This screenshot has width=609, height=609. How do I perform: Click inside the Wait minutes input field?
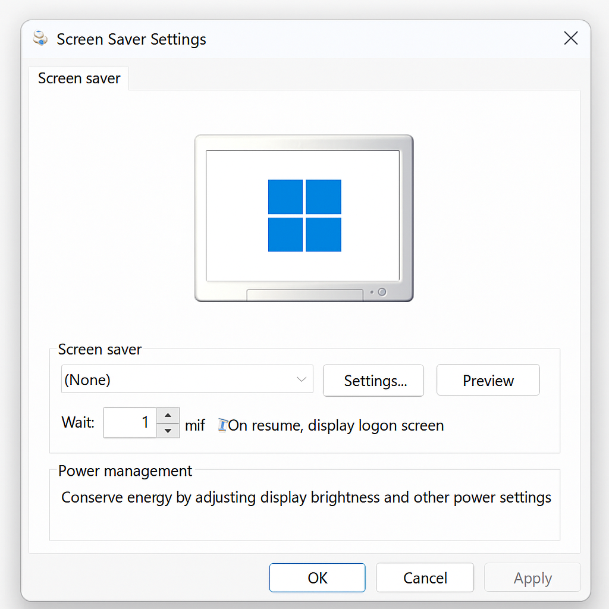click(130, 422)
